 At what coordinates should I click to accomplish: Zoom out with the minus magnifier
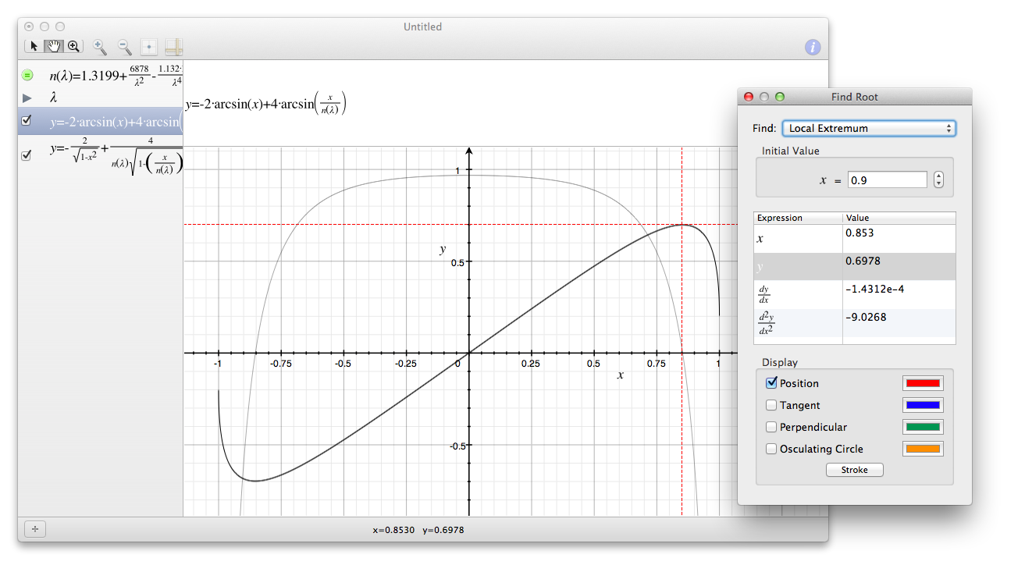(x=124, y=47)
